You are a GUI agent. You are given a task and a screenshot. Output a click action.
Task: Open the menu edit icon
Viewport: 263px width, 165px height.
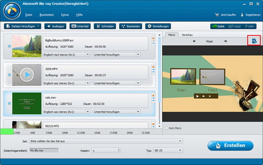pos(254,41)
